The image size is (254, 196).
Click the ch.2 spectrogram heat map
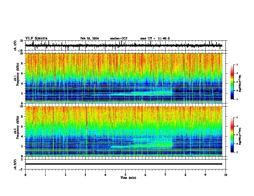point(124,131)
